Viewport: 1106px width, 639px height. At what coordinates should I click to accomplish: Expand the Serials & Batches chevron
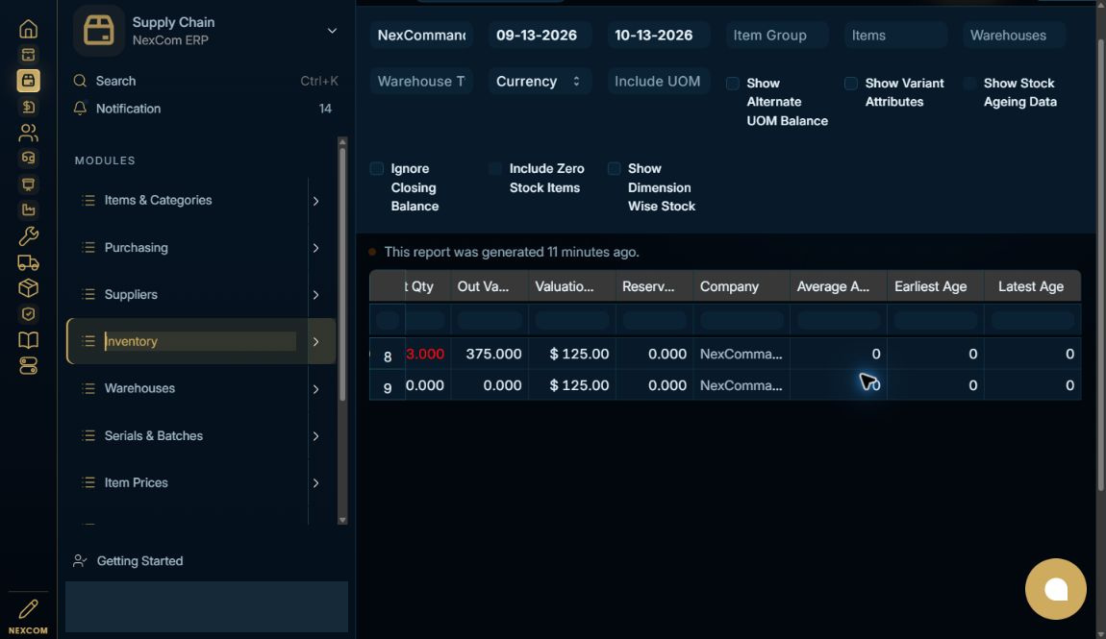(316, 436)
